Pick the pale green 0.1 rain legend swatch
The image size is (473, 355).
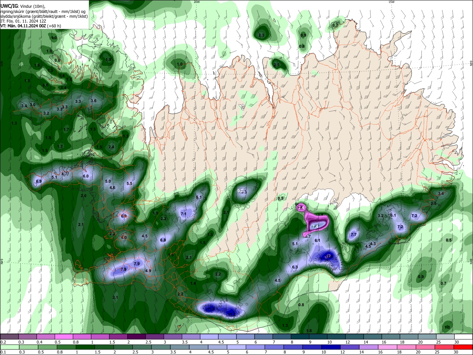pyautogui.click(x=10, y=347)
